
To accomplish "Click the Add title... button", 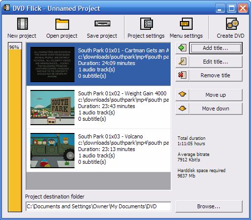I will (x=216, y=48).
